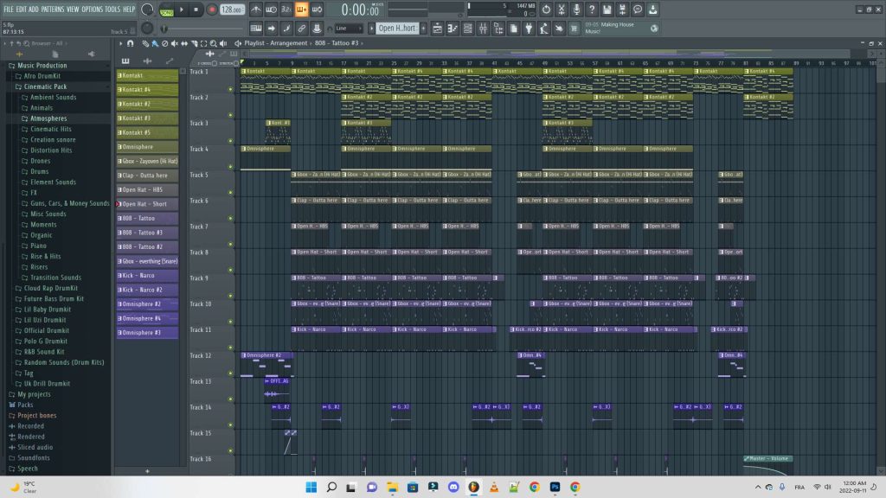Open the PATTERNS menu

point(53,9)
